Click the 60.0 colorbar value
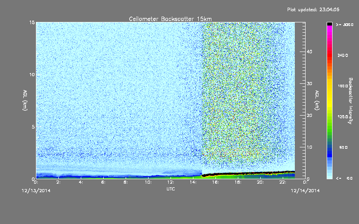Viewport: 359px width, 224px height. click(343, 147)
